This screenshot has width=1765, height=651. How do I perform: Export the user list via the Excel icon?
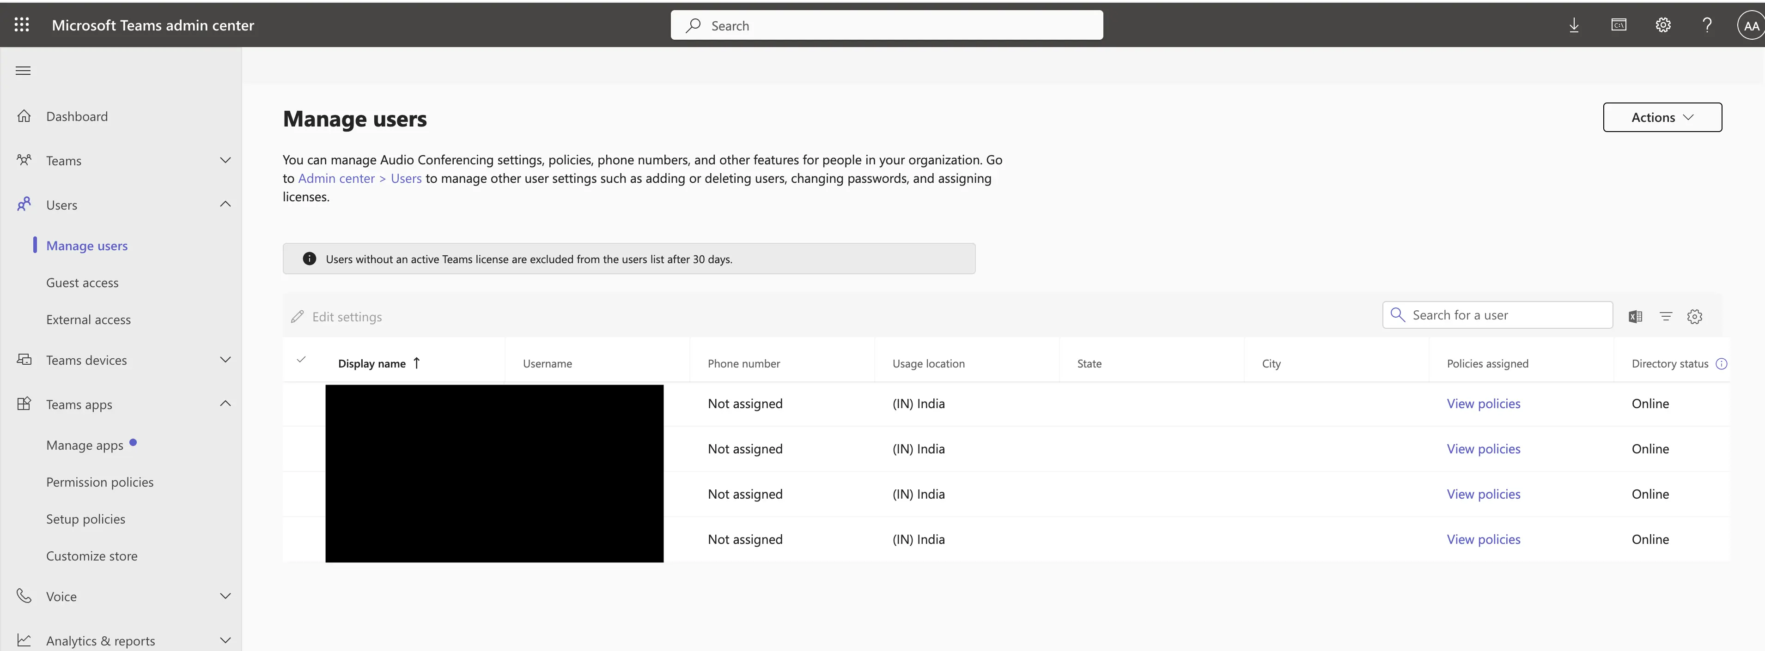click(1636, 316)
